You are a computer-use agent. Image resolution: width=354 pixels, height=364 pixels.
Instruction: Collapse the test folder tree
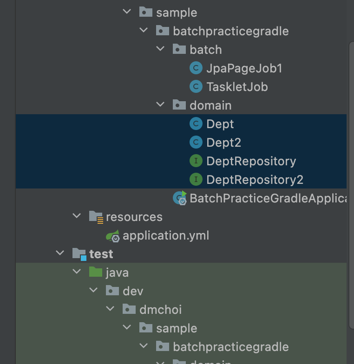pyautogui.click(x=60, y=253)
